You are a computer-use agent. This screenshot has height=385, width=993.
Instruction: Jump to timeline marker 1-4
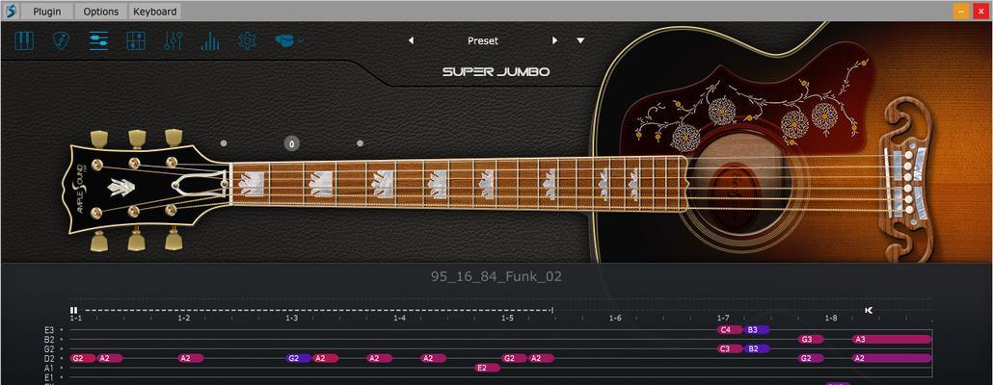coord(399,318)
